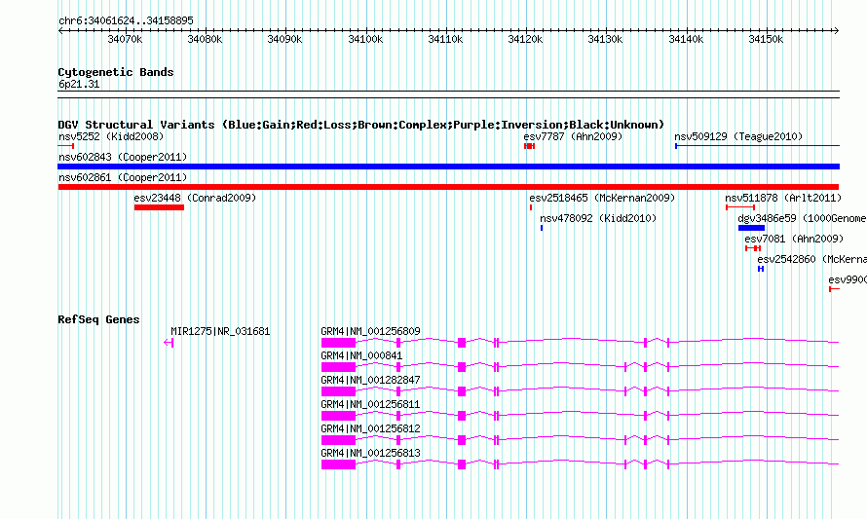
Task: Click the esv2518465 small red tick
Action: [531, 207]
